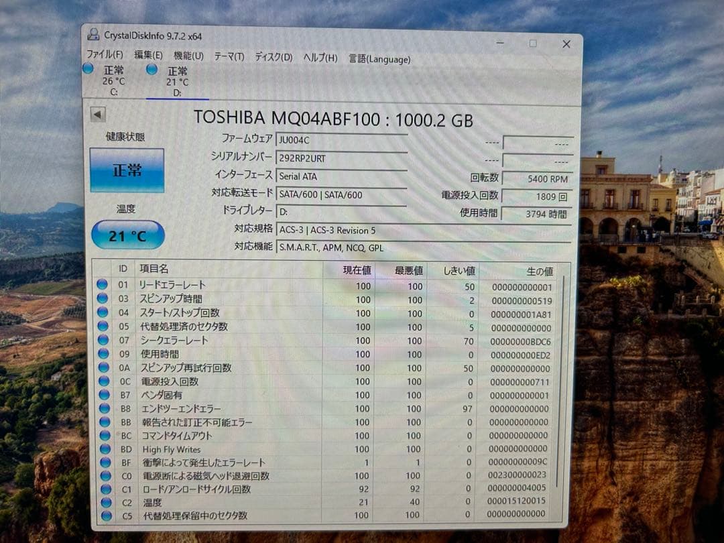Click the status icon for ID BF row
The height and width of the screenshot is (543, 724).
[105, 462]
